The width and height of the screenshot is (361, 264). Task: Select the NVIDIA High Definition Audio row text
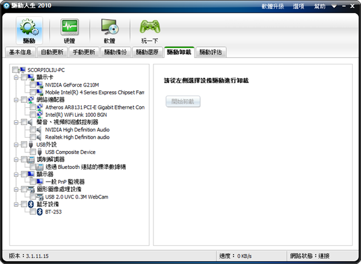coord(78,129)
